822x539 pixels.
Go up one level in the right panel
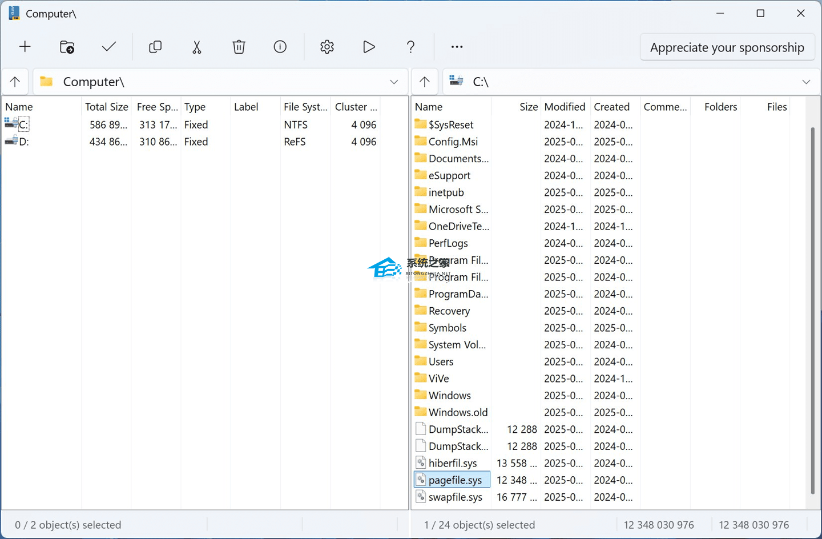click(x=425, y=82)
